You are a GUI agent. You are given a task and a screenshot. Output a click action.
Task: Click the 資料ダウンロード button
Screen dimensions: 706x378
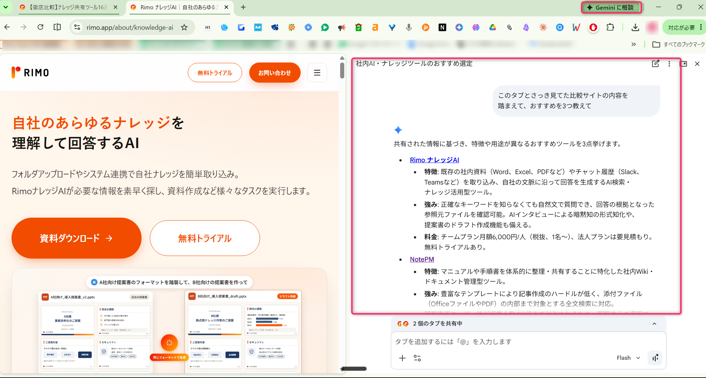click(76, 238)
